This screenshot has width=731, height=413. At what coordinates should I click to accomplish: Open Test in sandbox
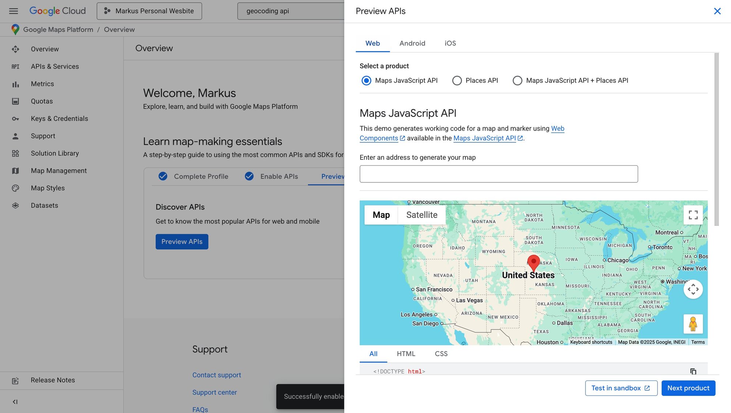pos(621,388)
